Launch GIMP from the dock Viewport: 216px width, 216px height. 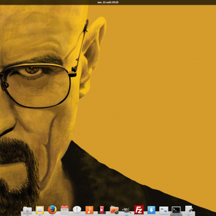click(126, 210)
